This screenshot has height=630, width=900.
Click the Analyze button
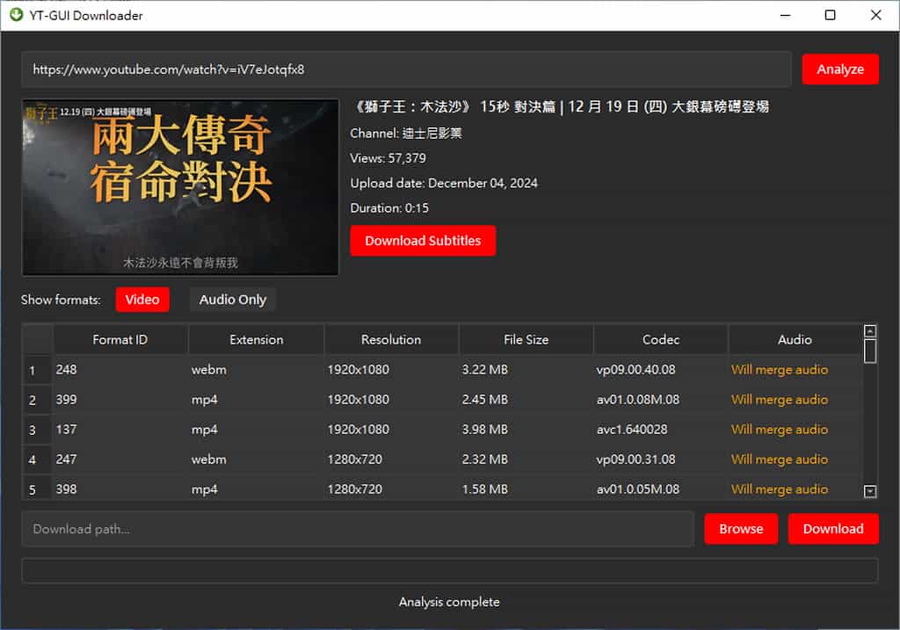pyautogui.click(x=839, y=69)
